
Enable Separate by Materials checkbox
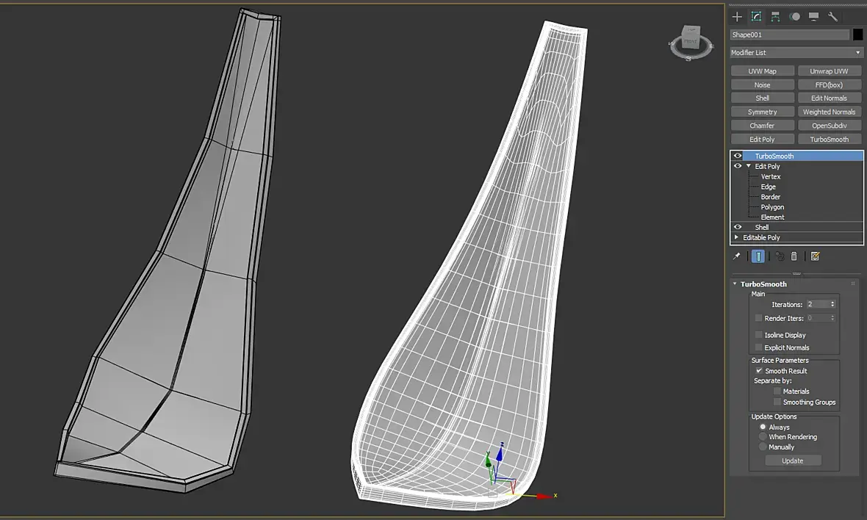click(x=777, y=391)
